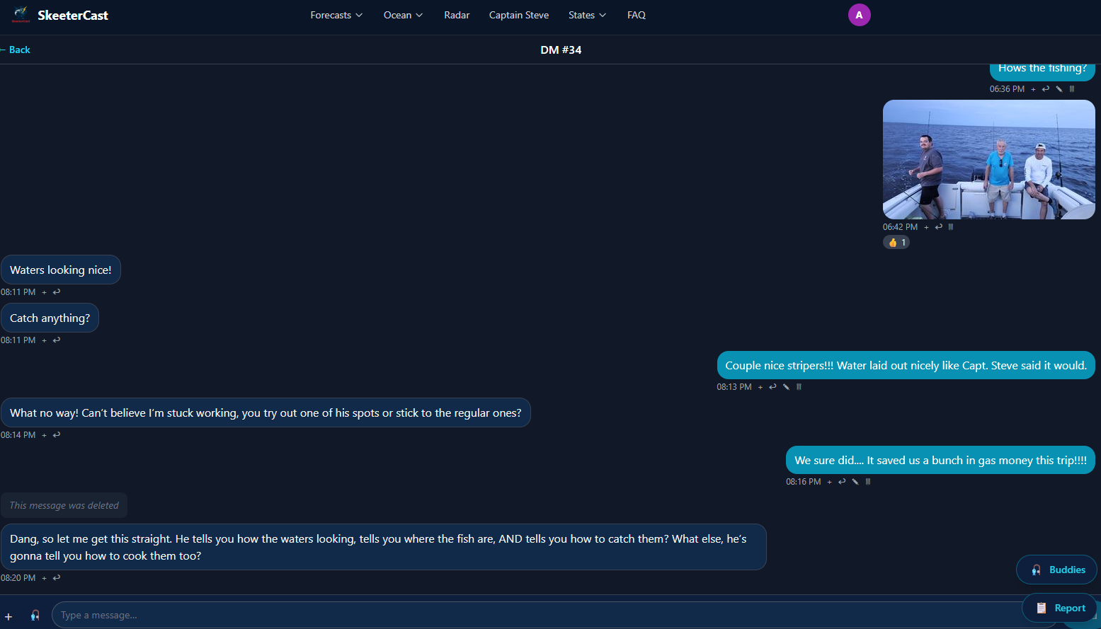Go to SkeeterCast home via brand name

tap(73, 16)
